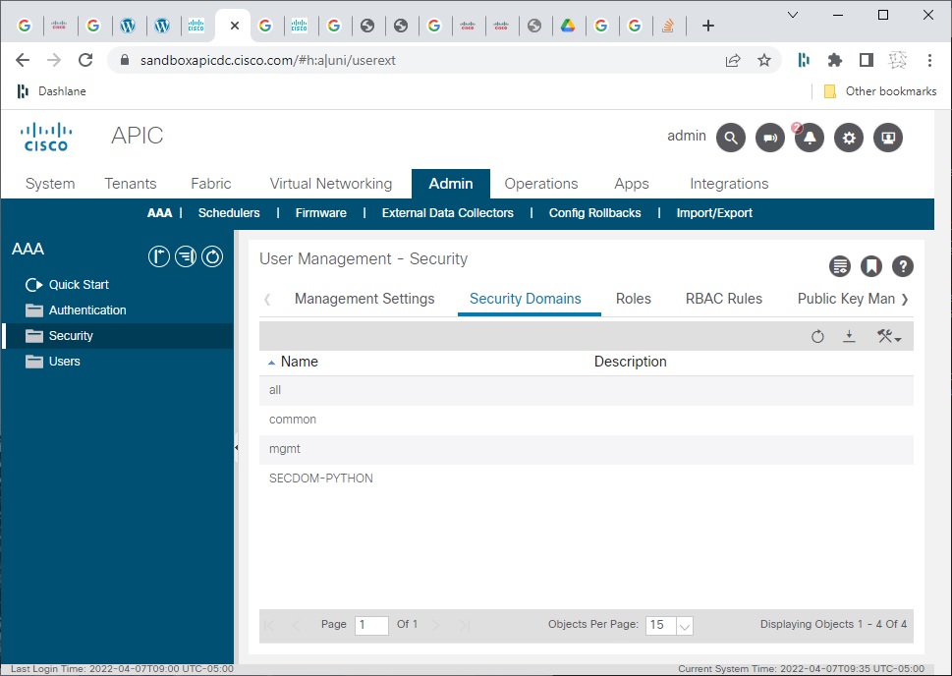Open the tools and actions dropdown
Image resolution: width=952 pixels, height=676 pixels.
889,336
